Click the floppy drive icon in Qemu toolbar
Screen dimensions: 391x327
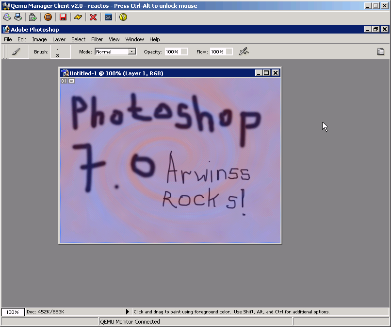pyautogui.click(x=18, y=17)
